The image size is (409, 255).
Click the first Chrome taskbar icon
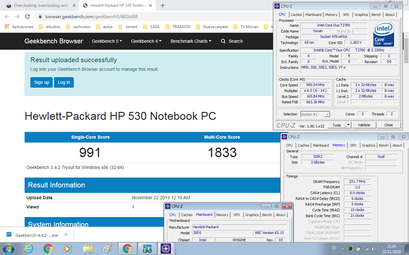[x=48, y=249]
